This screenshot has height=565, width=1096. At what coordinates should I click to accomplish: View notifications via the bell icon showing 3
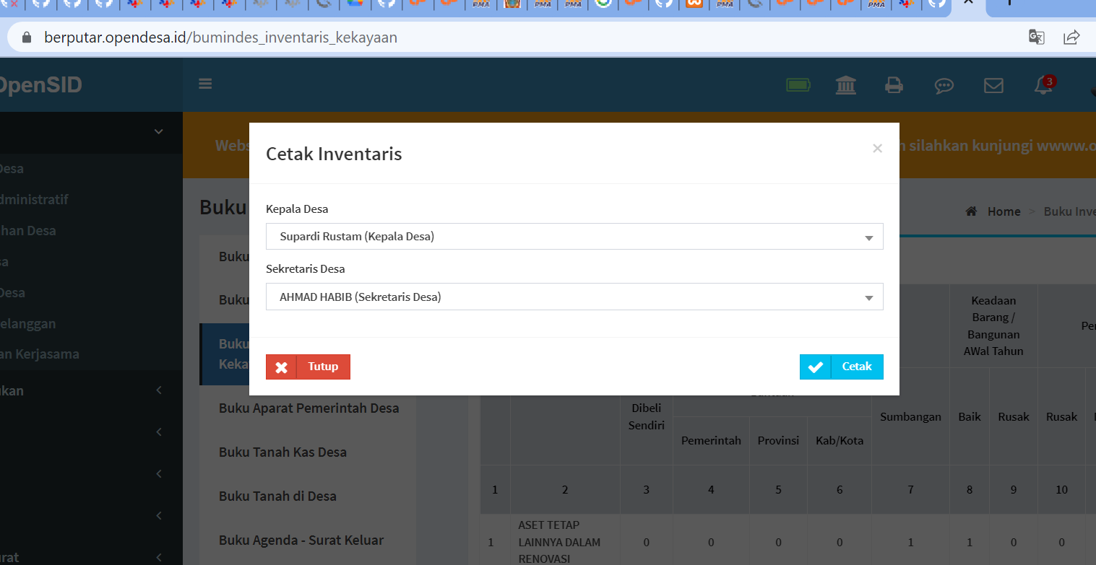click(x=1043, y=85)
